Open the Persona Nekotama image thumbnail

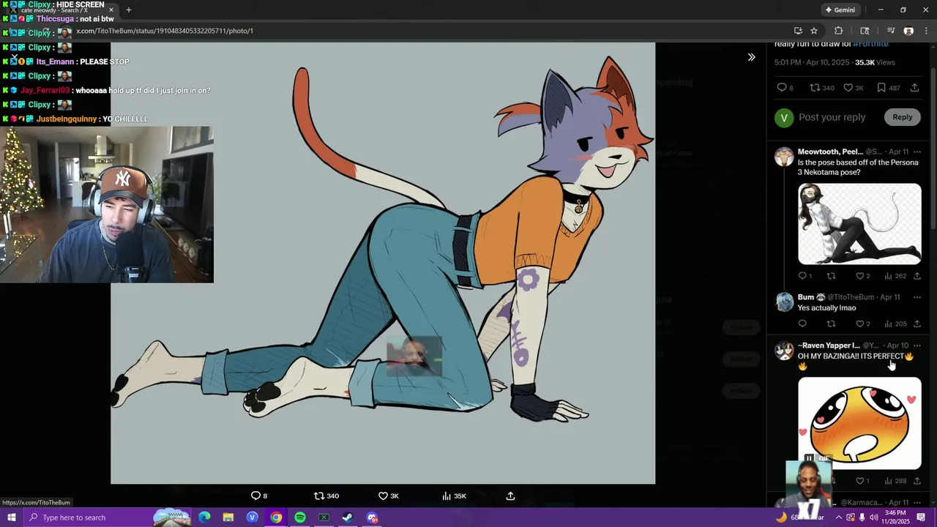[859, 224]
